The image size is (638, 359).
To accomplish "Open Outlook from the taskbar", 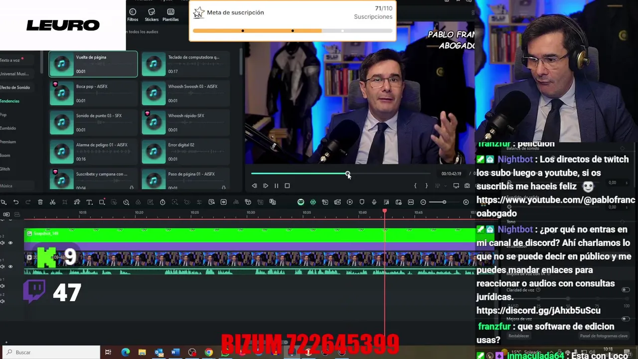I will point(159,353).
